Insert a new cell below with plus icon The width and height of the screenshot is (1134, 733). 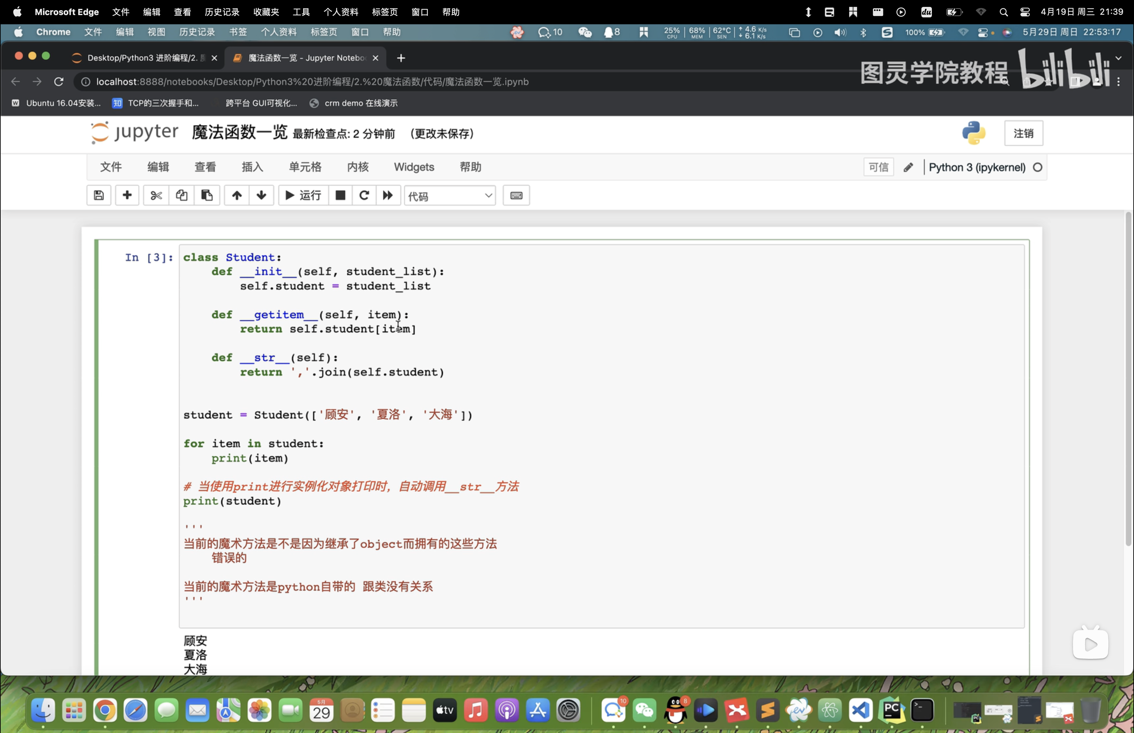(x=127, y=195)
